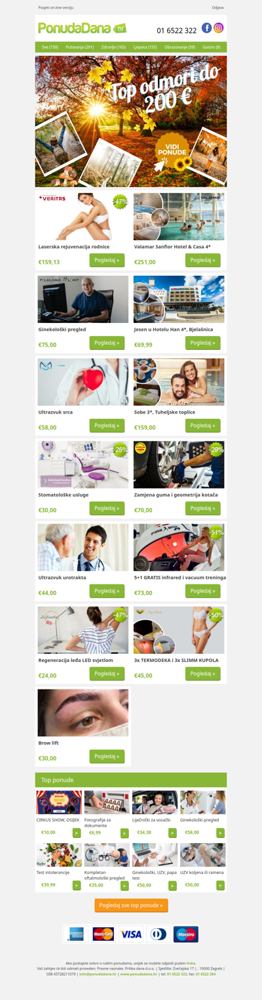
Task: Open the Odjava unsubscribe link
Action: [x=218, y=7]
